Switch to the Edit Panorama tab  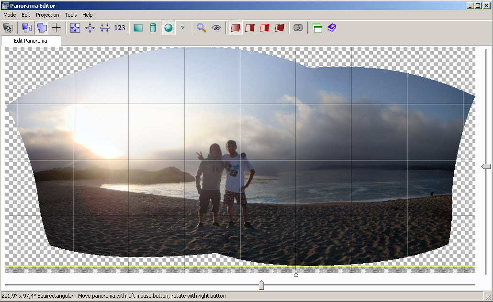pos(31,41)
